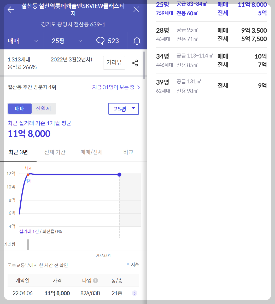Close the apartment detail panel with the X
The image size is (275, 304).
136,9
